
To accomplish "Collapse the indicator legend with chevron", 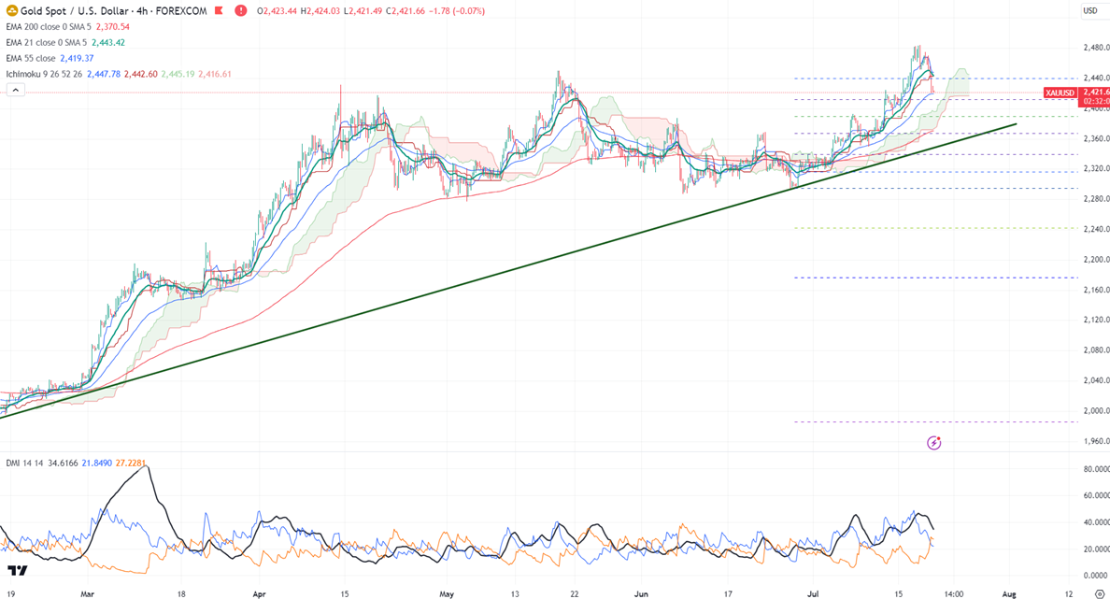I will click(x=15, y=90).
